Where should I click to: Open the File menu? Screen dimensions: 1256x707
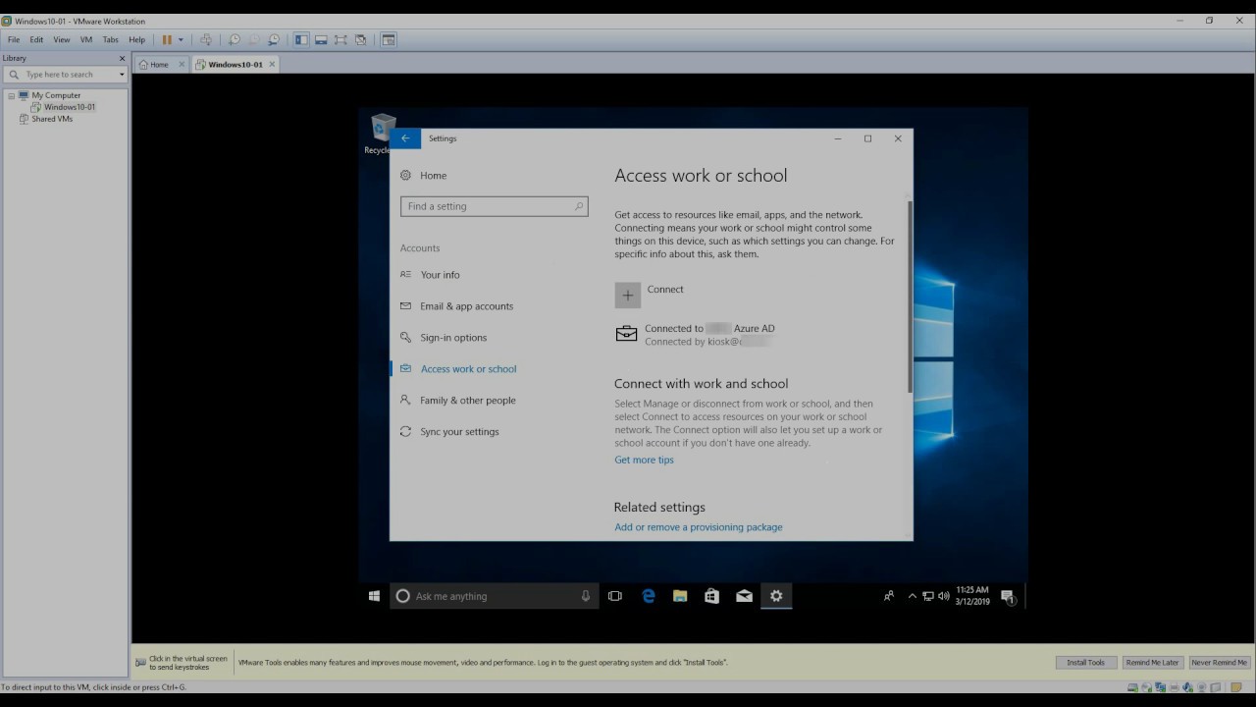point(14,40)
